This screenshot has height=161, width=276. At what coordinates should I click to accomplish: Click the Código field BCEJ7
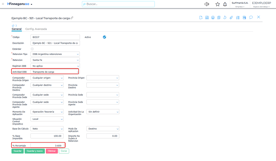tap(55, 37)
